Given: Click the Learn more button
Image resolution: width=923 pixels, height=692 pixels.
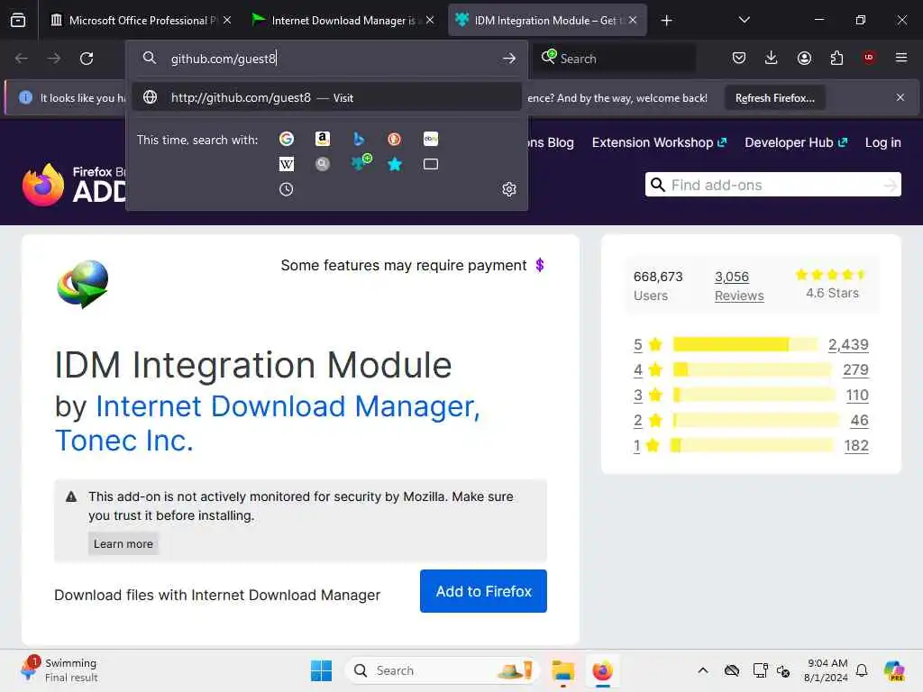Looking at the screenshot, I should [123, 543].
